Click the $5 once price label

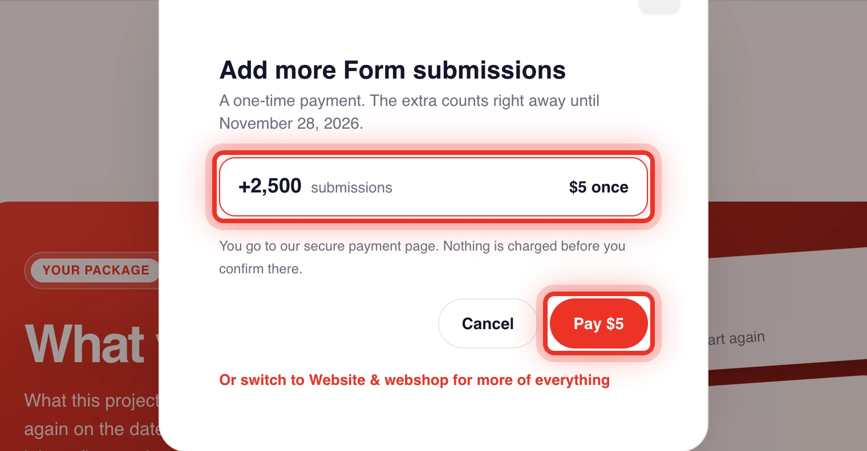[x=598, y=187]
